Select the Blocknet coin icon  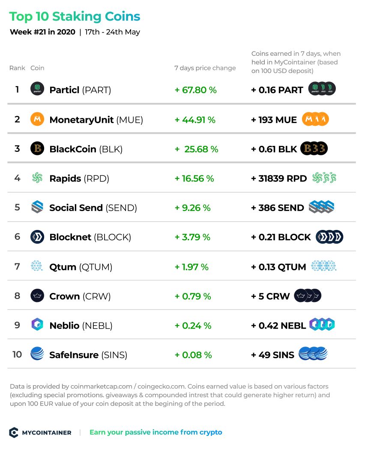[37, 237]
